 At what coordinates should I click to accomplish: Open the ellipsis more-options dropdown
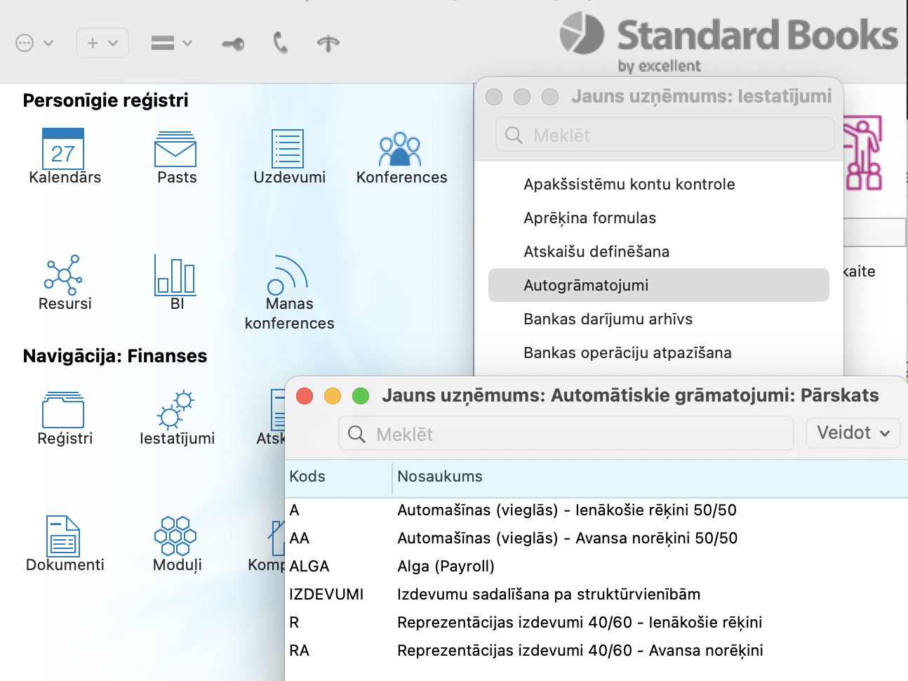click(x=34, y=44)
